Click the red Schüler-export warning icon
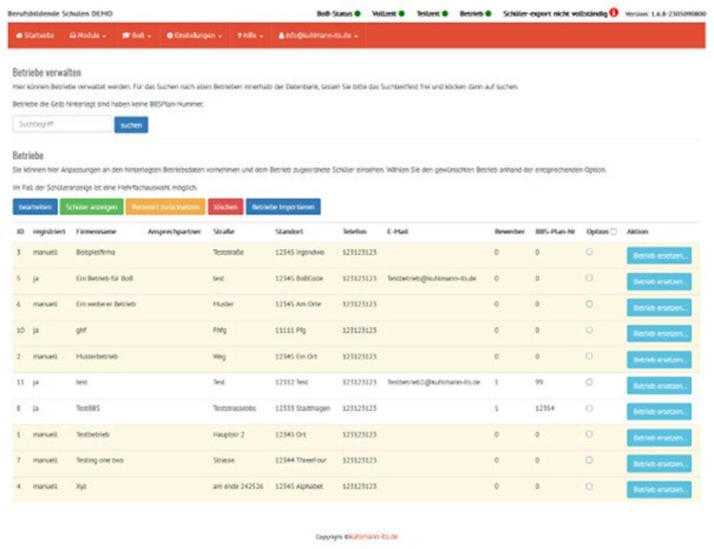Image resolution: width=714 pixels, height=549 pixels. 614,13
